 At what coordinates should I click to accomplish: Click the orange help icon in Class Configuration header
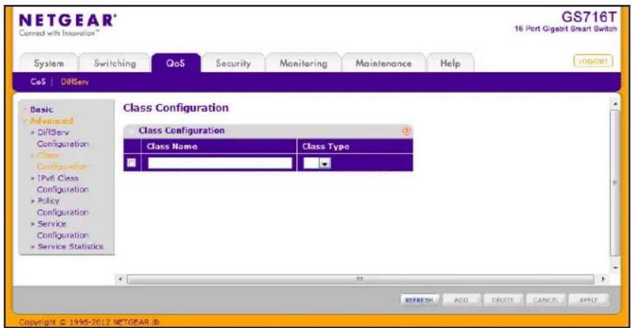click(x=406, y=131)
